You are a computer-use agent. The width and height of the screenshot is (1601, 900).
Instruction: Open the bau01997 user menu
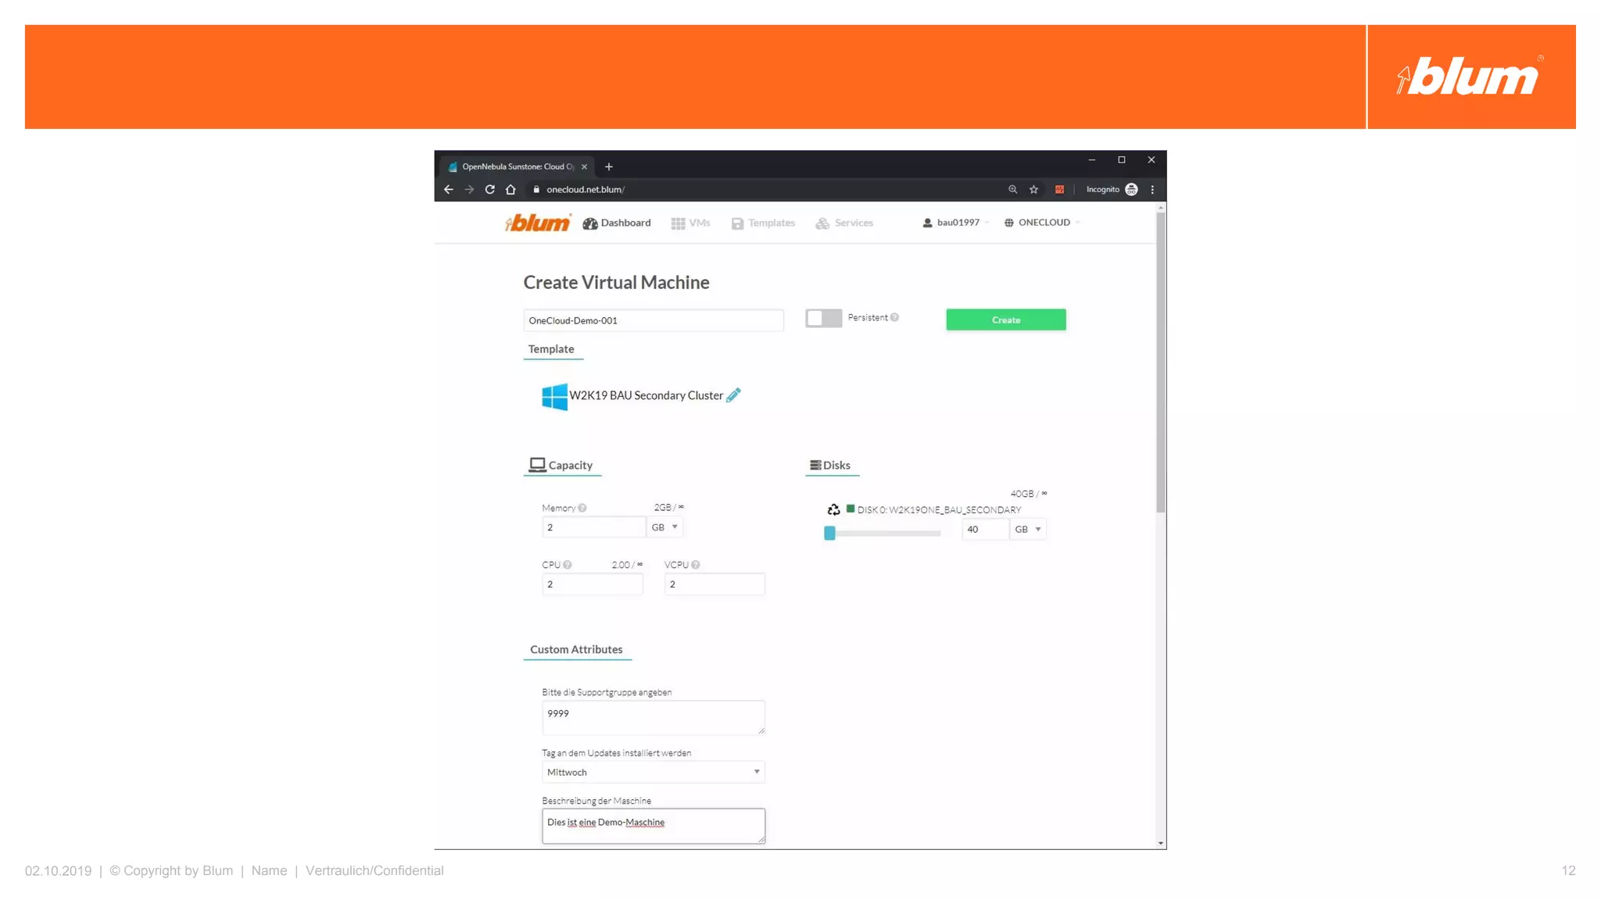(956, 223)
